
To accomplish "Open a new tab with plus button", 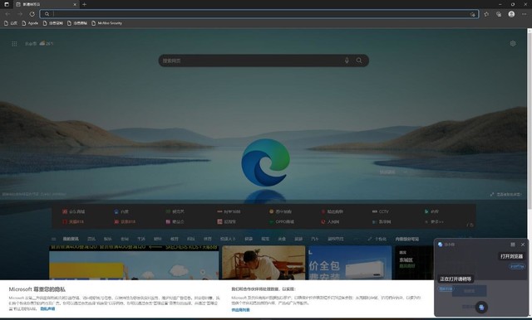I will tap(84, 4).
